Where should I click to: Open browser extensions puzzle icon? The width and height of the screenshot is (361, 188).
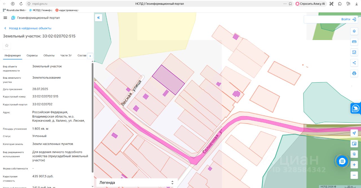(340, 4)
